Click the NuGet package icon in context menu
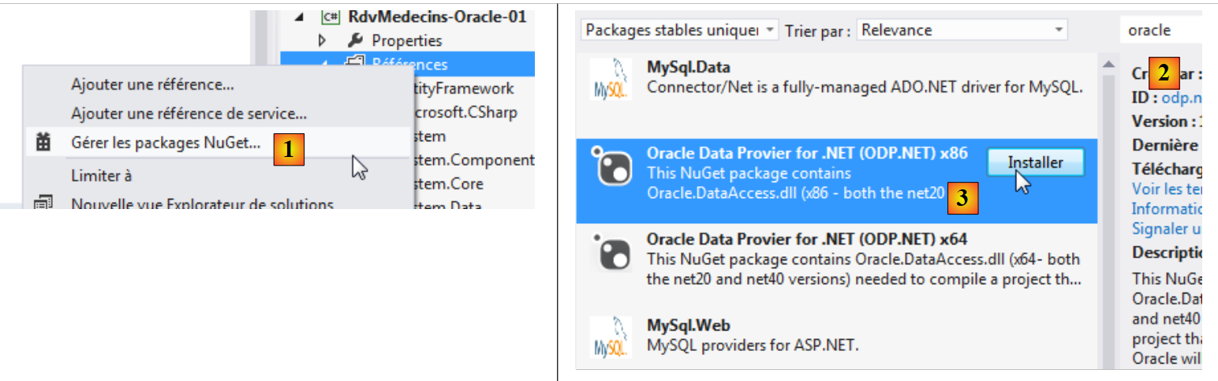 (43, 143)
